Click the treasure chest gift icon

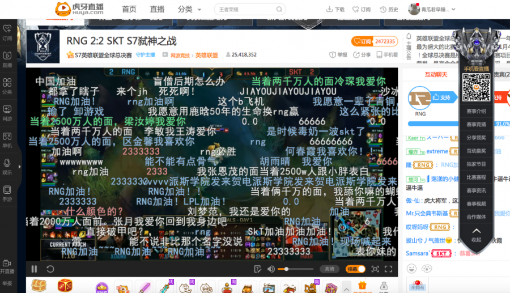[x=39, y=285]
